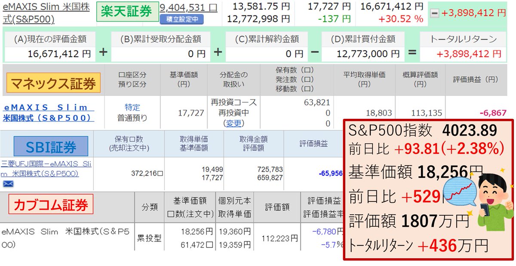Select the 普通預り custody type text
This screenshot has width=516, height=266.
(x=132, y=117)
